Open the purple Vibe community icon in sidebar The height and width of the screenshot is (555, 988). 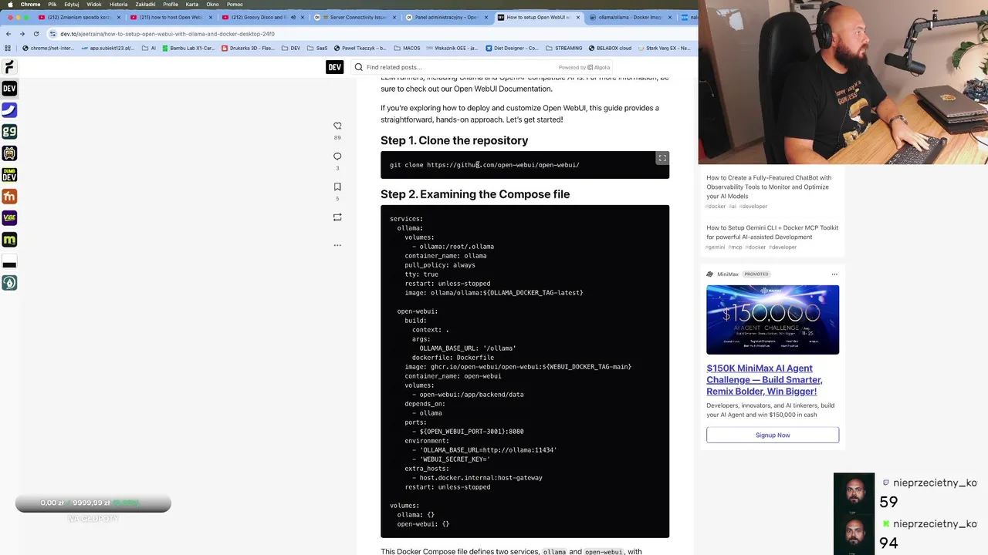point(9,218)
